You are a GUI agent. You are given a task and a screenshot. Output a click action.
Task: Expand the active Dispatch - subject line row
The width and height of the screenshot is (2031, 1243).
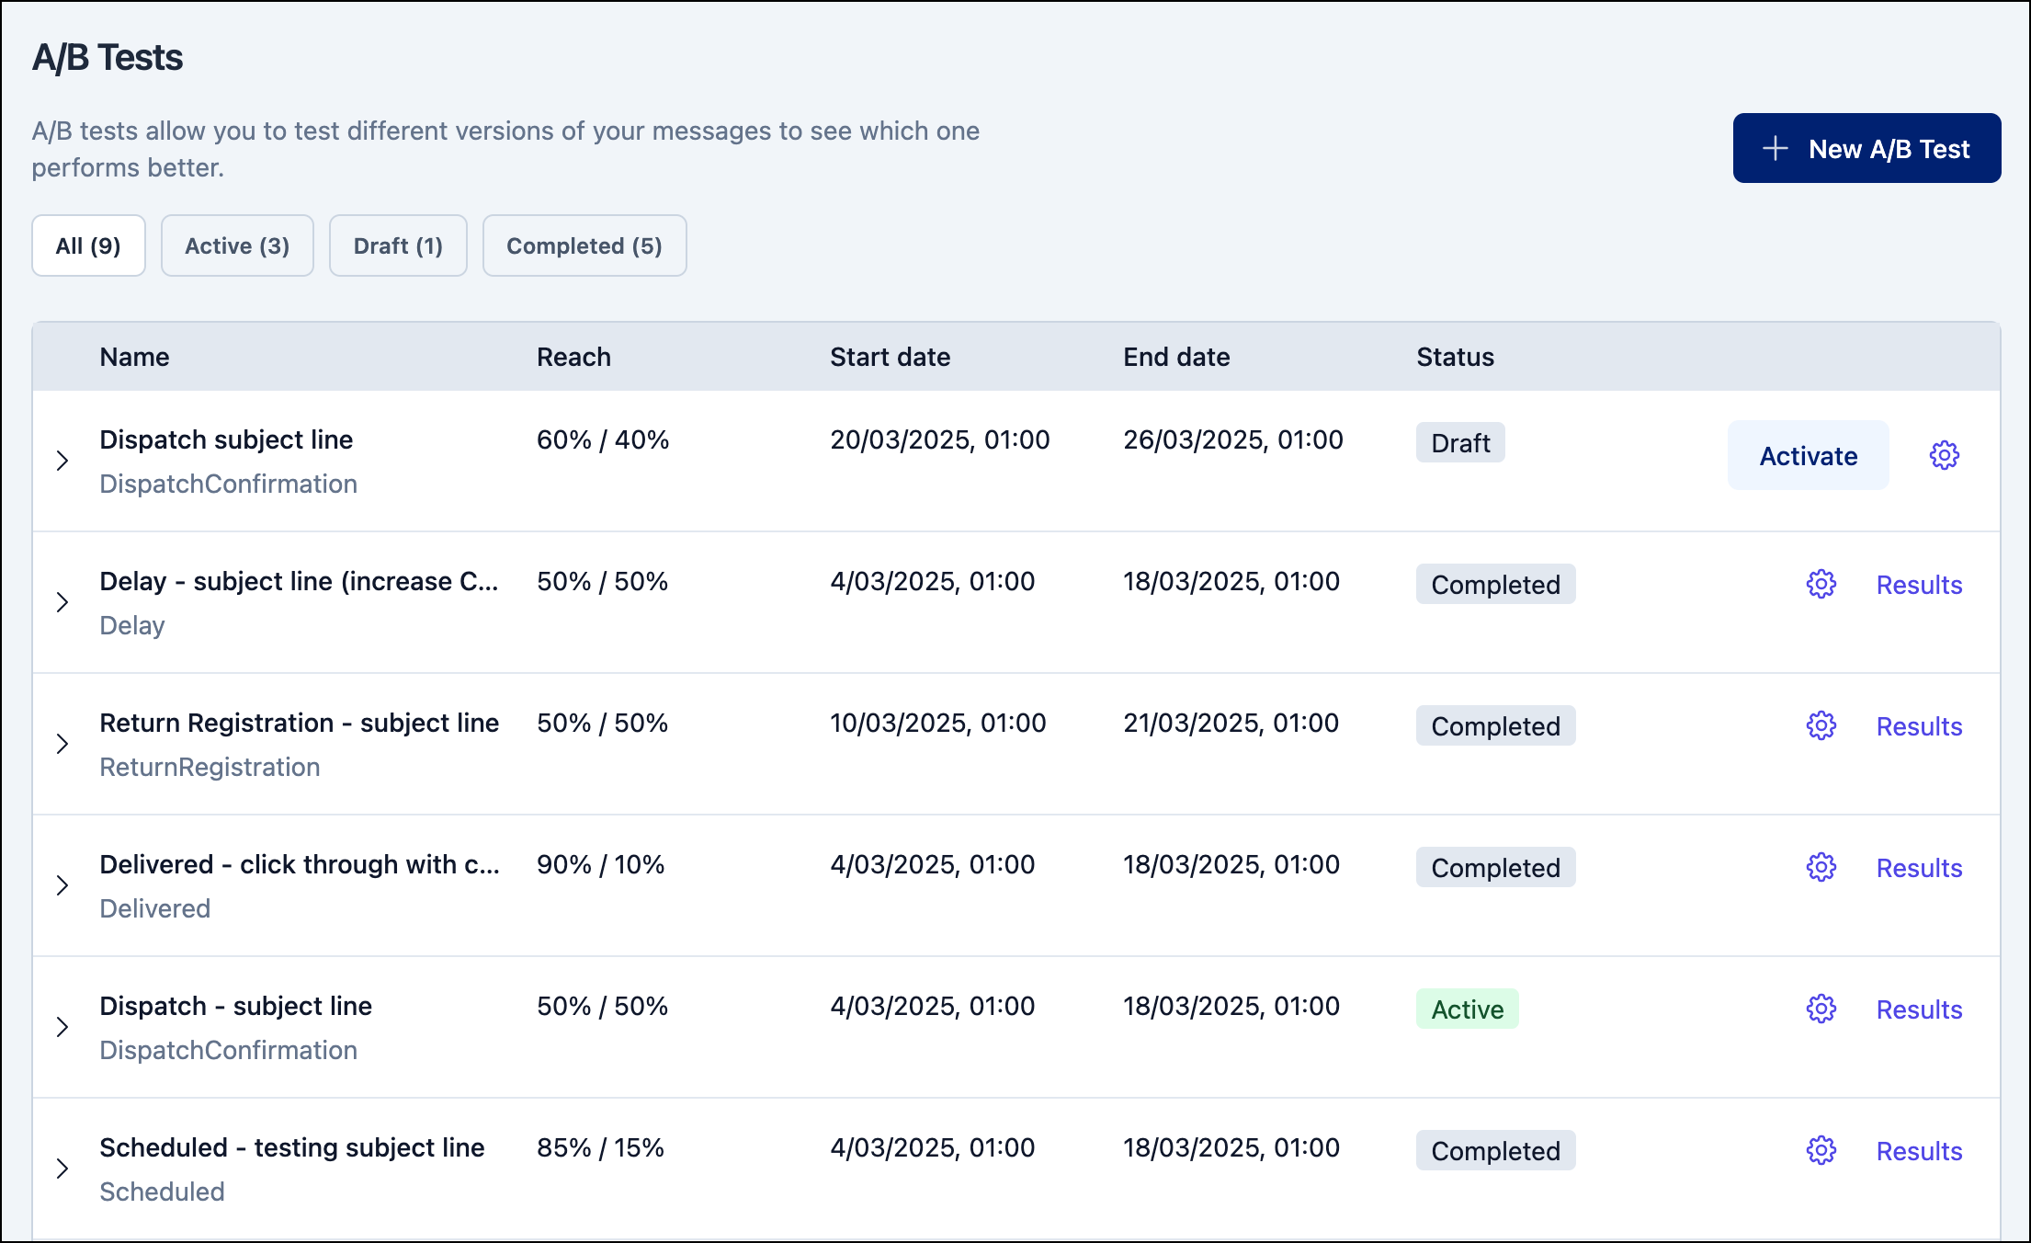[x=62, y=1027]
